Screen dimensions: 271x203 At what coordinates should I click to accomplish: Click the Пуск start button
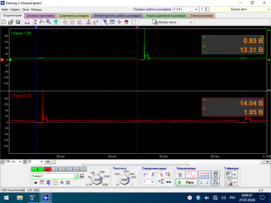click(x=187, y=182)
